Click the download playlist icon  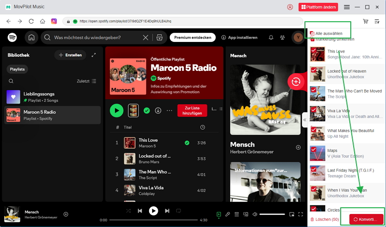pyautogui.click(x=159, y=110)
